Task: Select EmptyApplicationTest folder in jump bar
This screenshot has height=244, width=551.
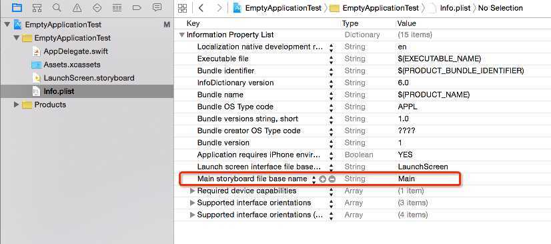Action: point(381,8)
